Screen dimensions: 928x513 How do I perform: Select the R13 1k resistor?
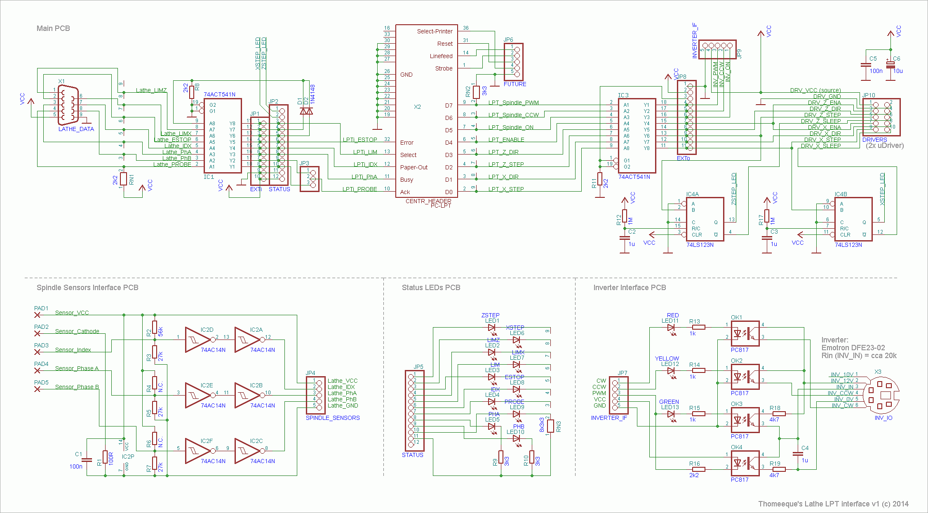click(698, 327)
